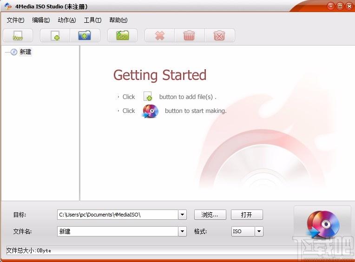This screenshot has height=262, width=355.
Task: Click the large disc start-making button
Action: 322,224
